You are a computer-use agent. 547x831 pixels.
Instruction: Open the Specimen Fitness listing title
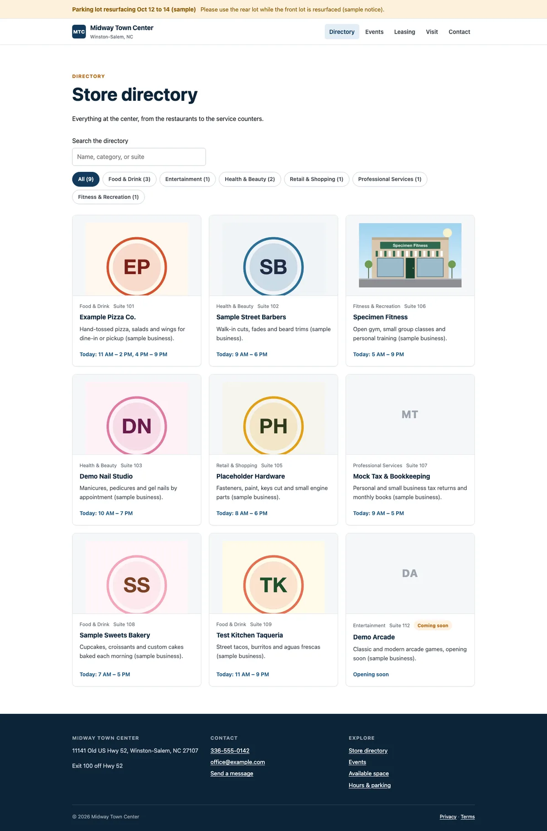click(x=380, y=317)
